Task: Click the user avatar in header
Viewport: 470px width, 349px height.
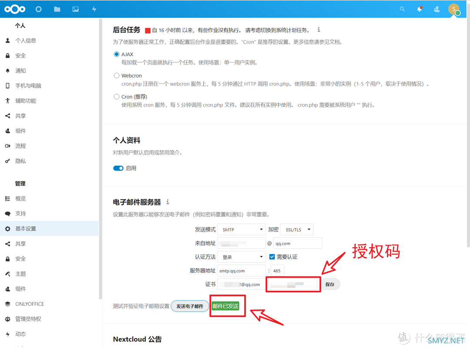Action: click(454, 9)
